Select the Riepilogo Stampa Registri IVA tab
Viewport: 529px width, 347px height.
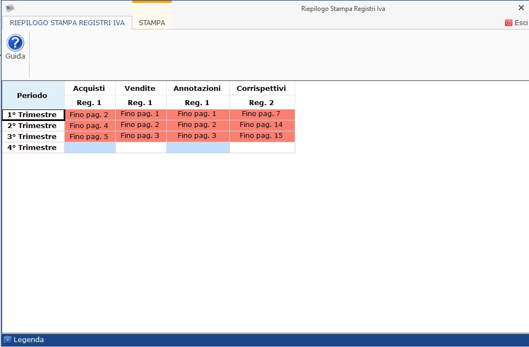[x=67, y=23]
